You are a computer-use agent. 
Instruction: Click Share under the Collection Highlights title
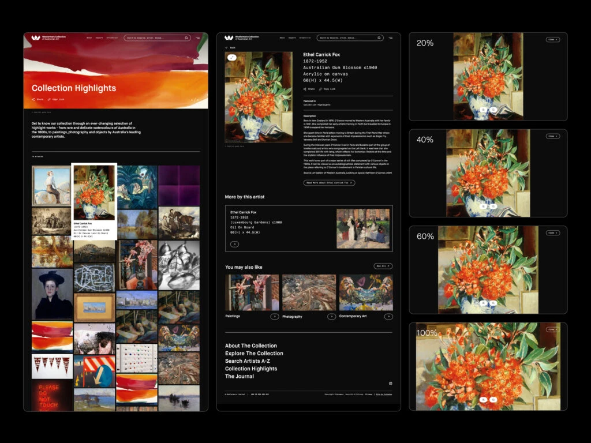(37, 99)
